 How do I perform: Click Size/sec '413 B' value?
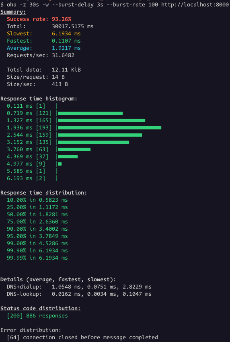(x=60, y=84)
